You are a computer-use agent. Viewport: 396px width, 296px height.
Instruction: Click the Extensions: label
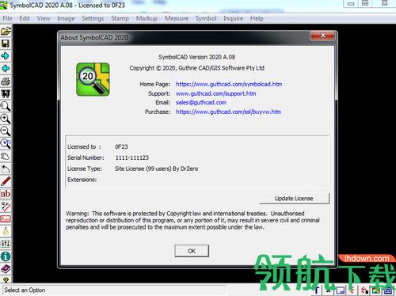tap(82, 180)
